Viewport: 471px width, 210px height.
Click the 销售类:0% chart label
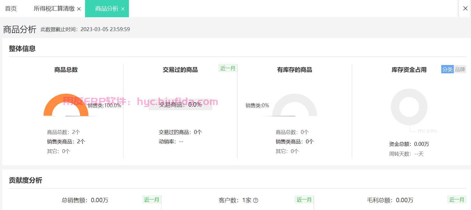pos(257,105)
